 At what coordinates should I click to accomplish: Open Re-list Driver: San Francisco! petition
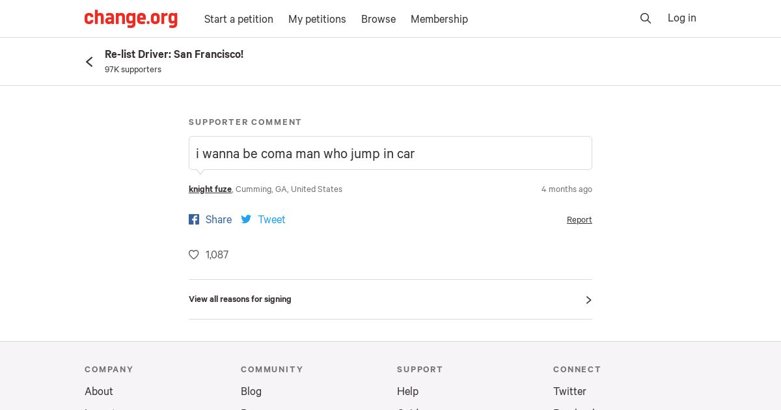tap(174, 55)
